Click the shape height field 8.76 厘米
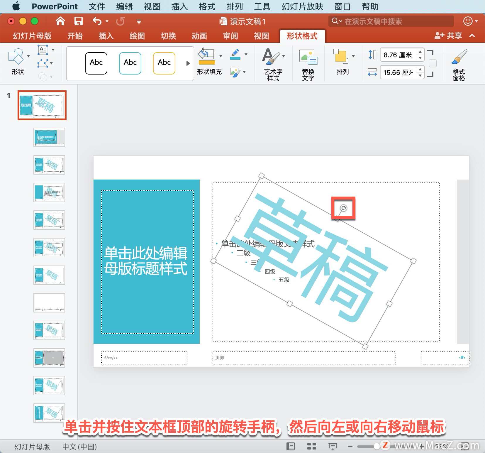The width and height of the screenshot is (485, 453). tap(398, 55)
